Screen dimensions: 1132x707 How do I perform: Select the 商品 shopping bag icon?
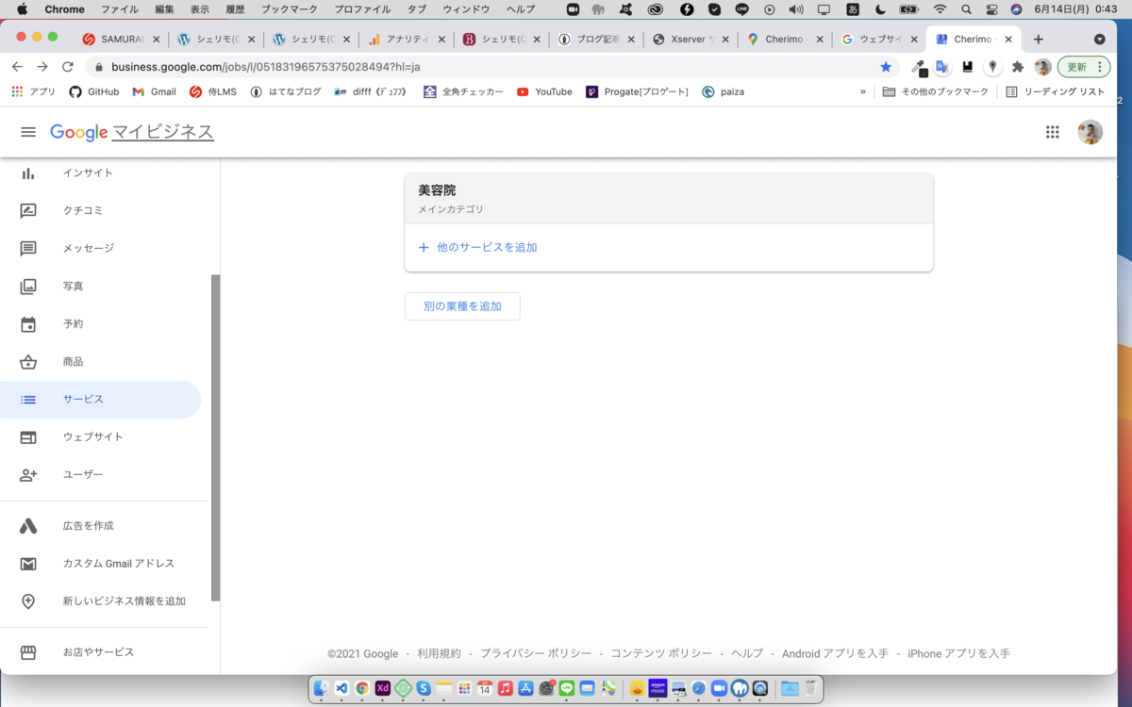coord(30,361)
